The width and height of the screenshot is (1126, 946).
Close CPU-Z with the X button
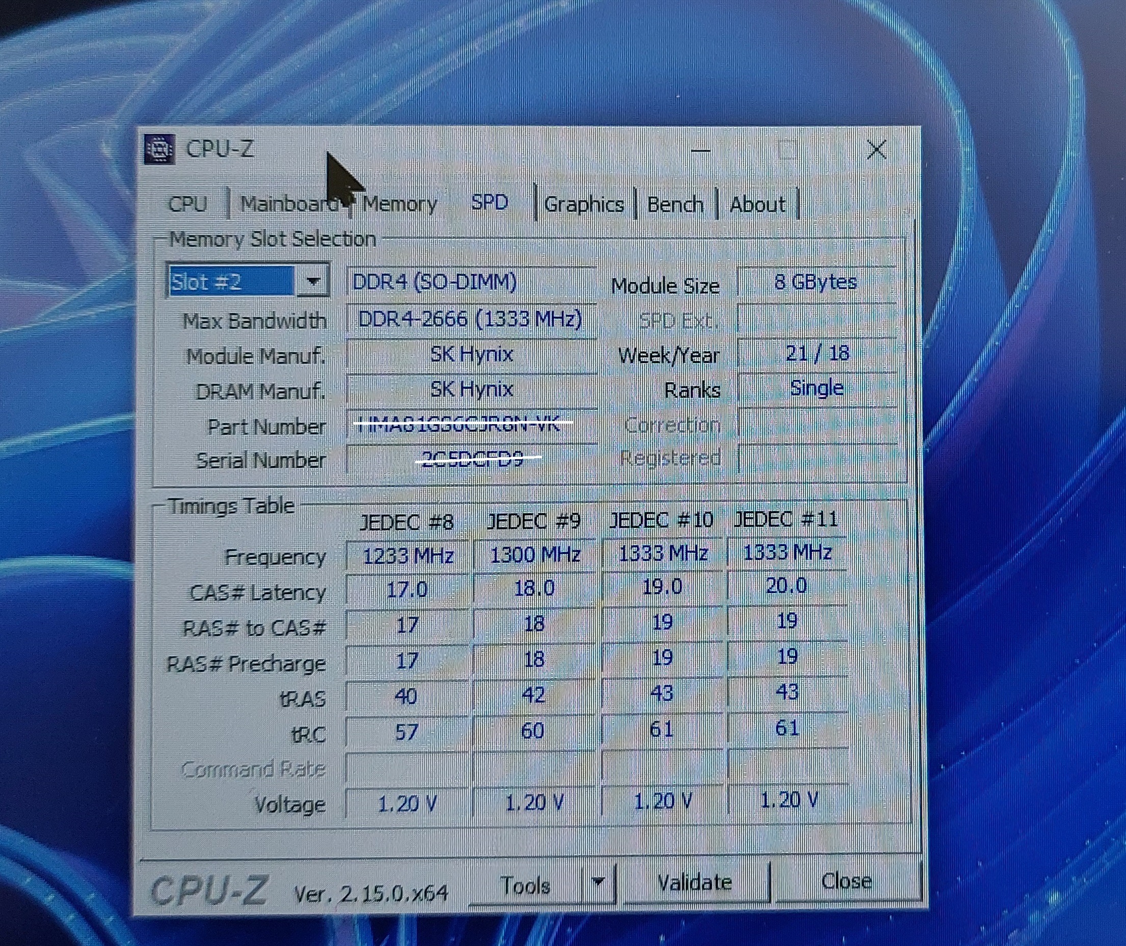tap(876, 150)
